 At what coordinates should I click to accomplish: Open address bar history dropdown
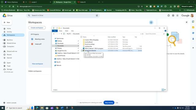coord(141,34)
